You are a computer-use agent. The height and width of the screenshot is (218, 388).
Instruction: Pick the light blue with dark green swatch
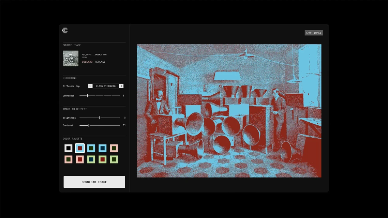point(91,148)
